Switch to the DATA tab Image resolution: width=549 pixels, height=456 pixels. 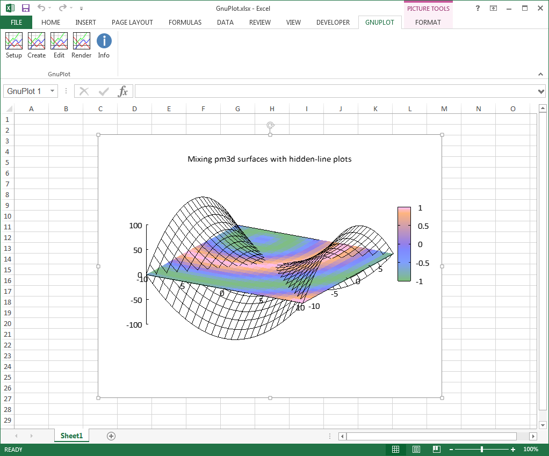click(x=225, y=23)
